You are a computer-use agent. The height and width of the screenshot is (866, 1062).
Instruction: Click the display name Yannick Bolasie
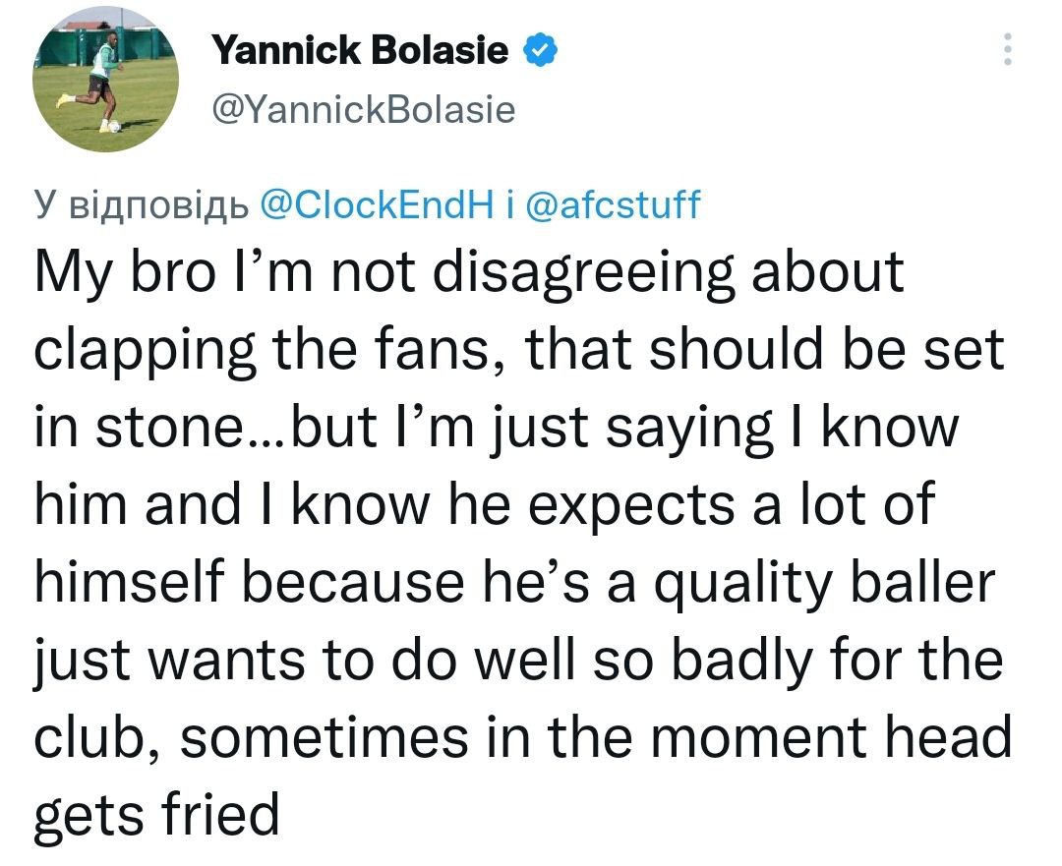click(363, 50)
